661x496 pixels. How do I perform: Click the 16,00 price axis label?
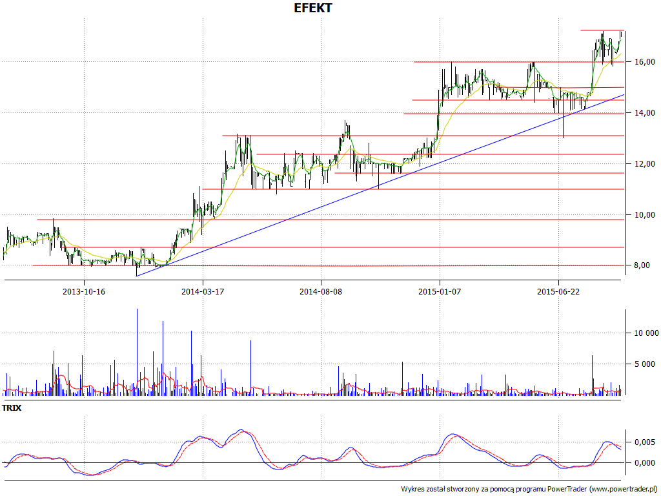click(x=645, y=61)
